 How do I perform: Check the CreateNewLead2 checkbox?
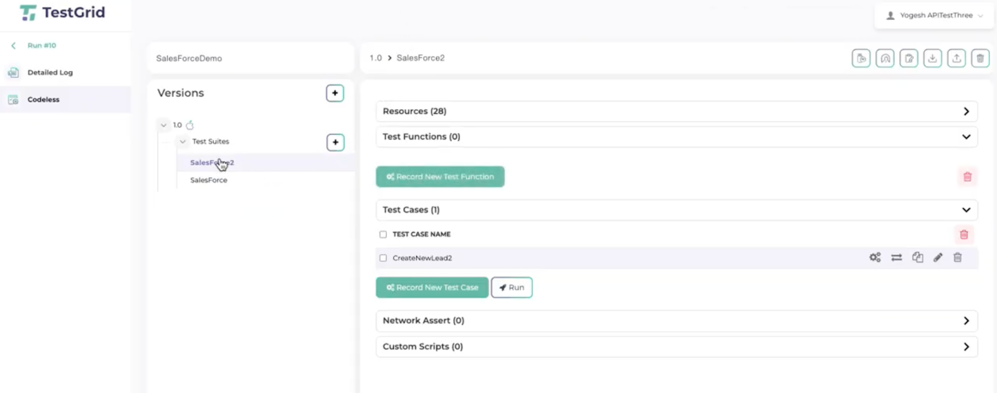pos(383,258)
